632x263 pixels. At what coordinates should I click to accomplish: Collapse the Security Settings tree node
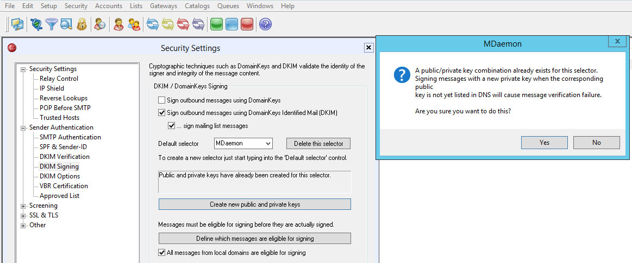[23, 69]
